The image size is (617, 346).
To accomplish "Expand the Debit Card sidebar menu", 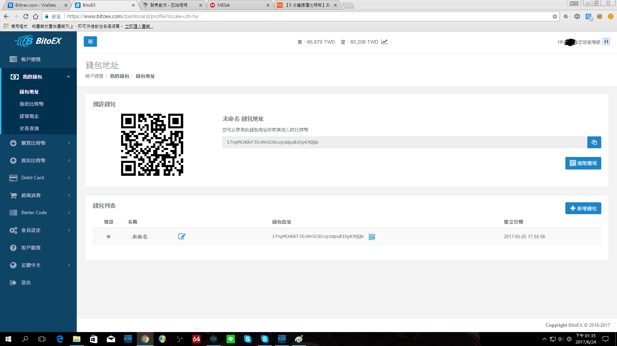I will pyautogui.click(x=38, y=178).
